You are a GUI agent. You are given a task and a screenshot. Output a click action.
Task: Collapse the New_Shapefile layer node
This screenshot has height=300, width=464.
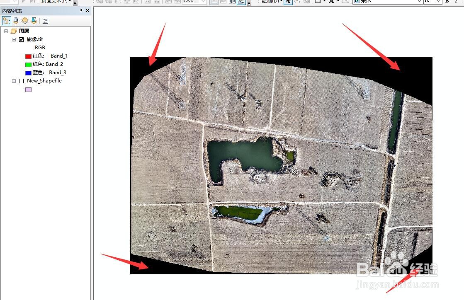pos(14,81)
